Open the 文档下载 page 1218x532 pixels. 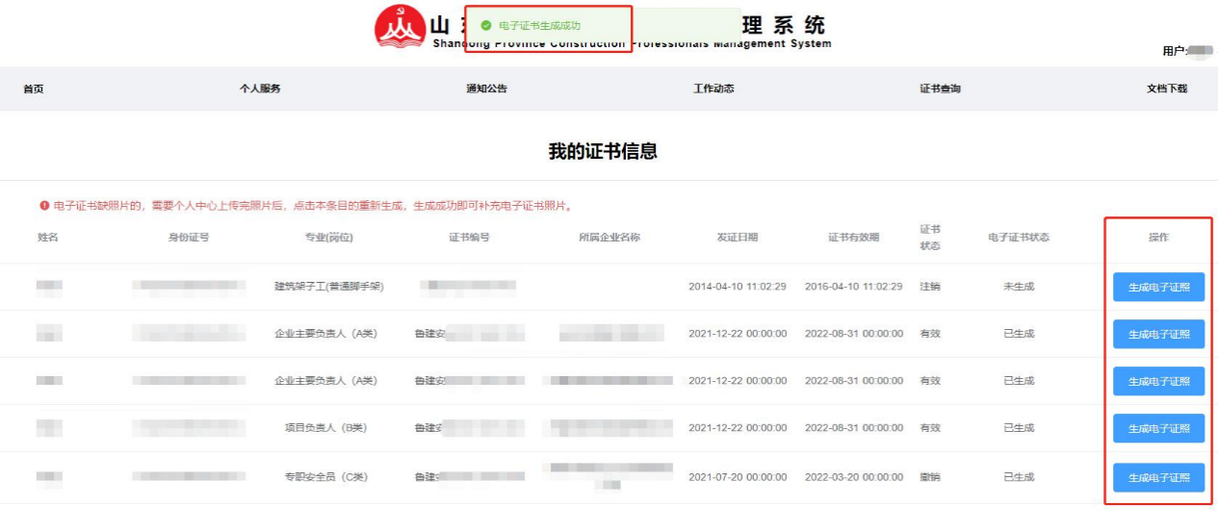pyautogui.click(x=1166, y=89)
